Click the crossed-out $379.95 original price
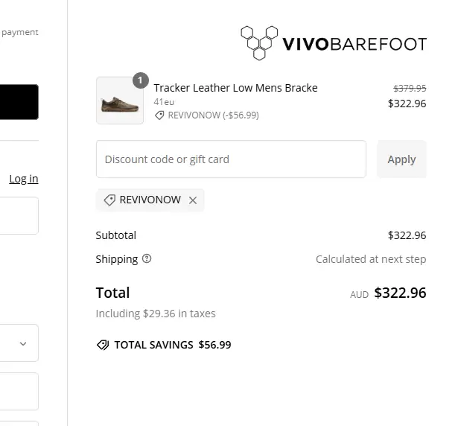Viewport: 455px width, 426px height. [x=410, y=88]
